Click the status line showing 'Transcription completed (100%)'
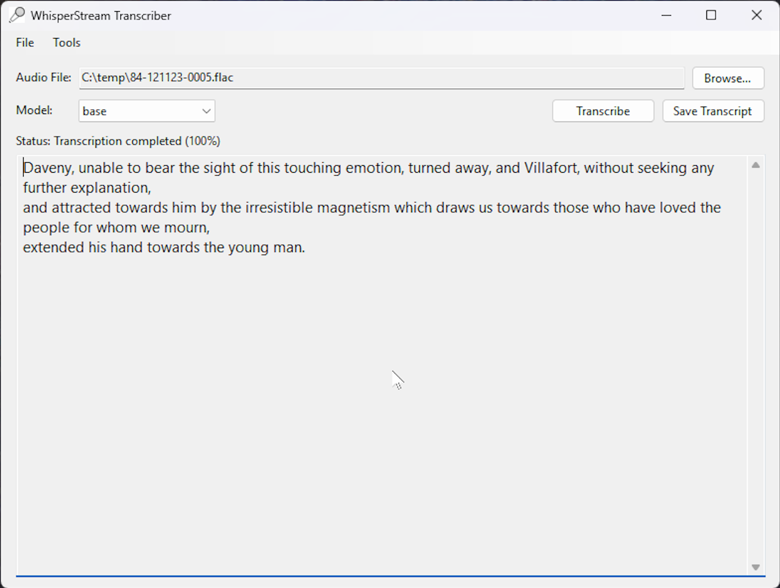 pyautogui.click(x=119, y=141)
